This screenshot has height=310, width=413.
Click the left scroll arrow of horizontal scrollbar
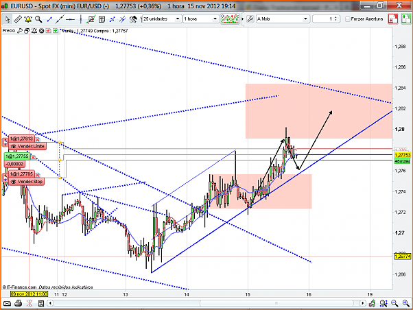[50, 303]
